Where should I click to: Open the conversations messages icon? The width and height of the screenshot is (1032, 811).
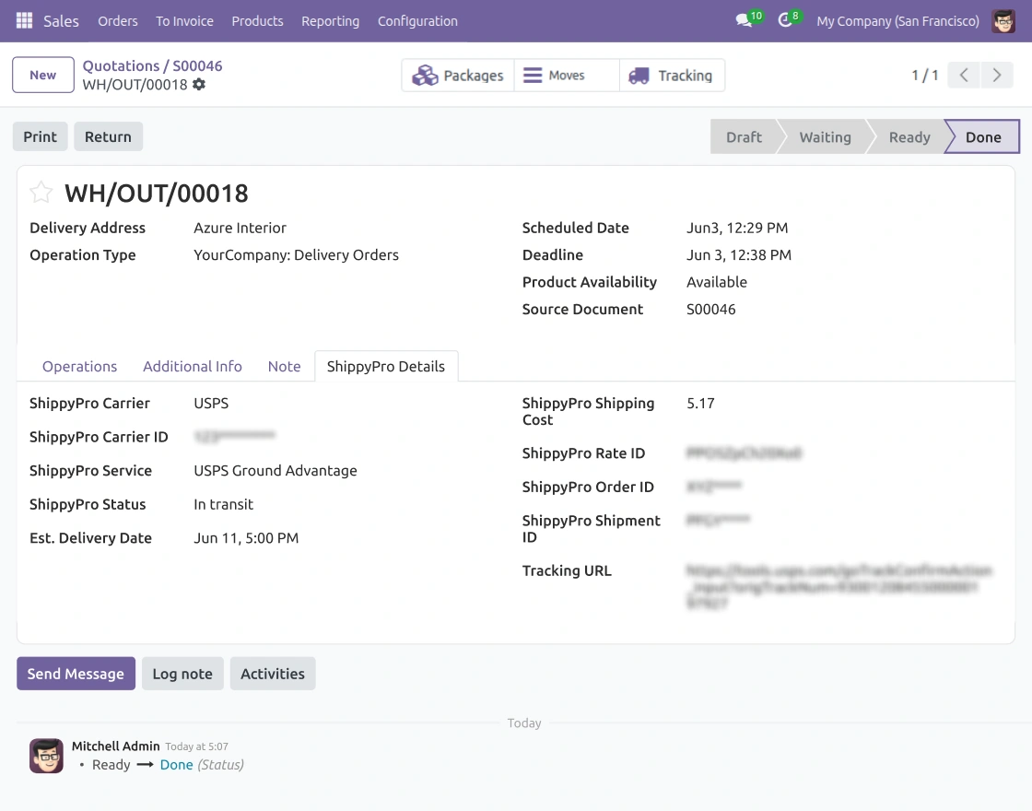point(745,20)
